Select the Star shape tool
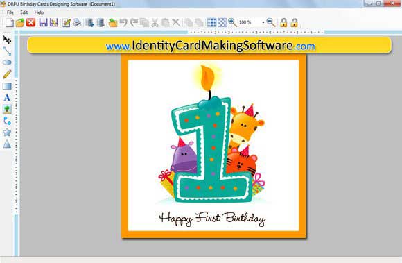Viewport: 402px width, 263px height. point(7,133)
